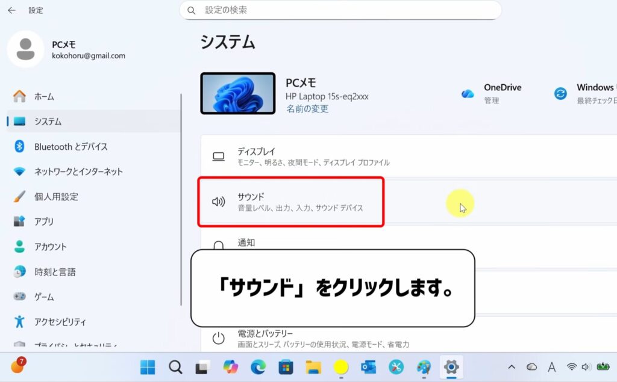Open Microsoft Store from the taskbar
617x382 pixels.
pos(285,366)
